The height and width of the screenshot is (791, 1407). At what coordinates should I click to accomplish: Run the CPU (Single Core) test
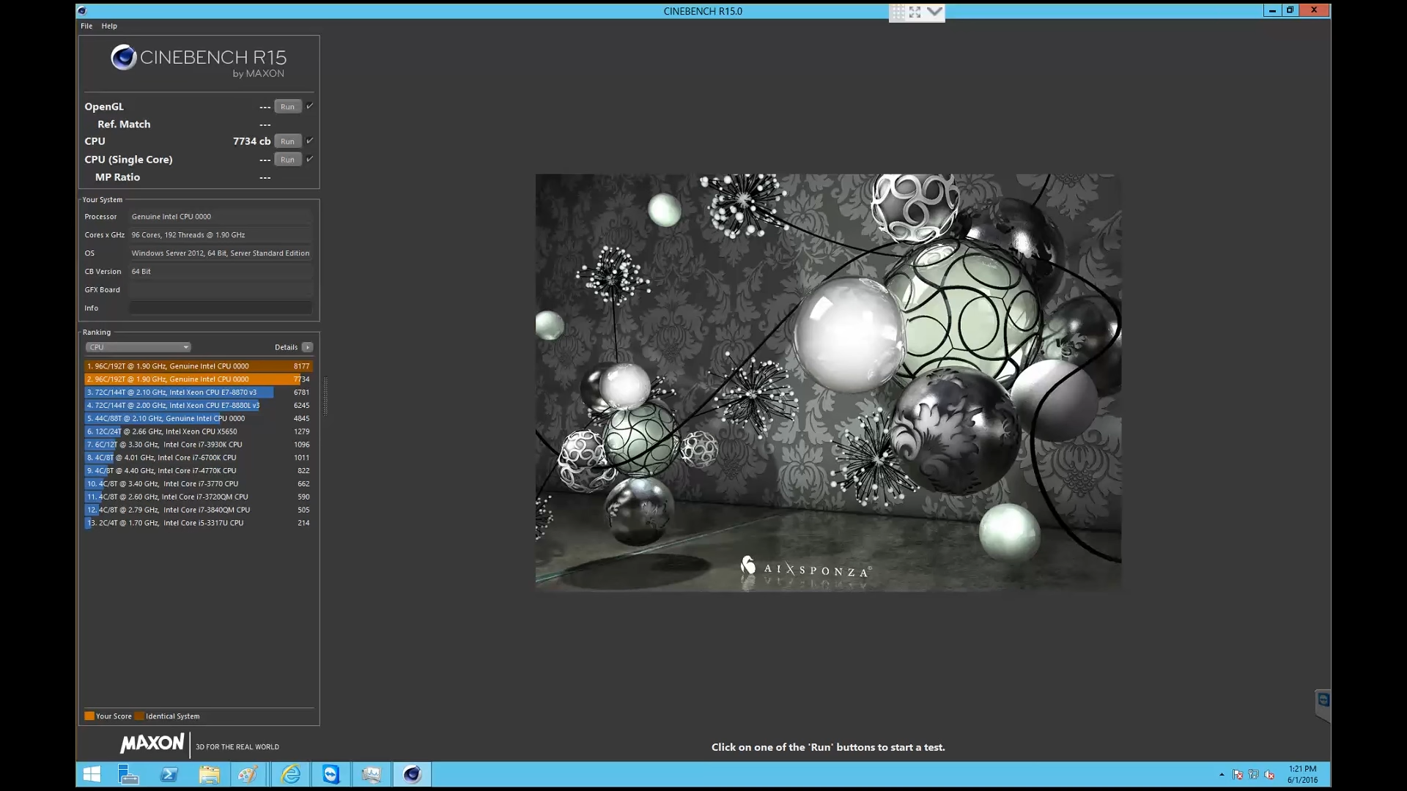(x=288, y=160)
